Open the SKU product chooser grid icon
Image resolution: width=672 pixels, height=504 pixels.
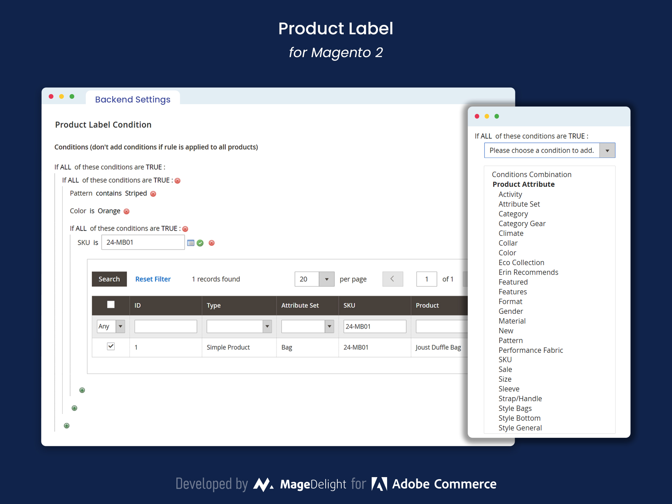(191, 243)
